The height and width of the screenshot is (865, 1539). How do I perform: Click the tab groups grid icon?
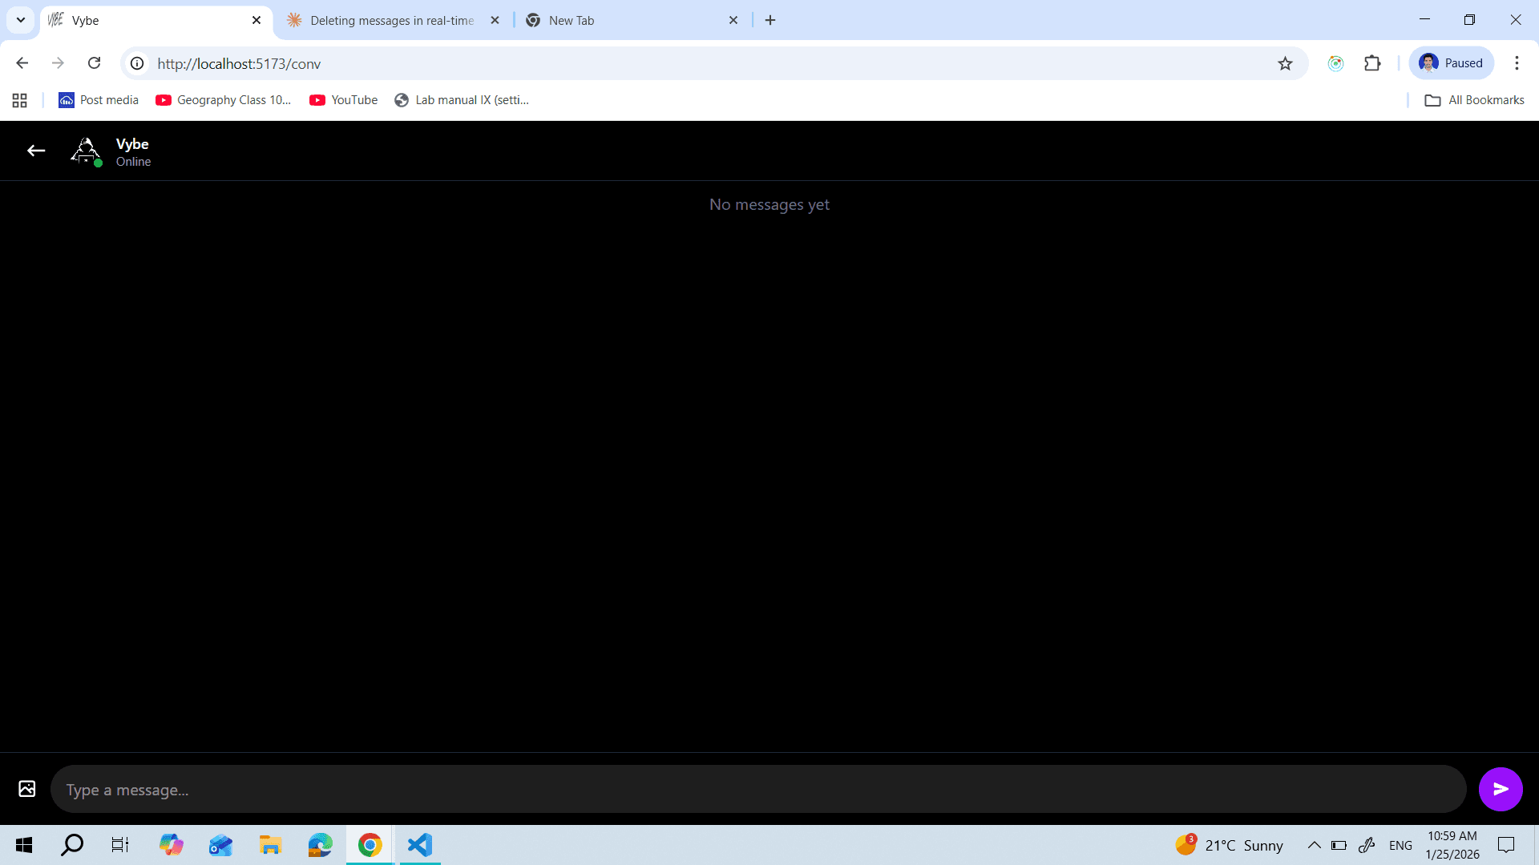pyautogui.click(x=19, y=100)
